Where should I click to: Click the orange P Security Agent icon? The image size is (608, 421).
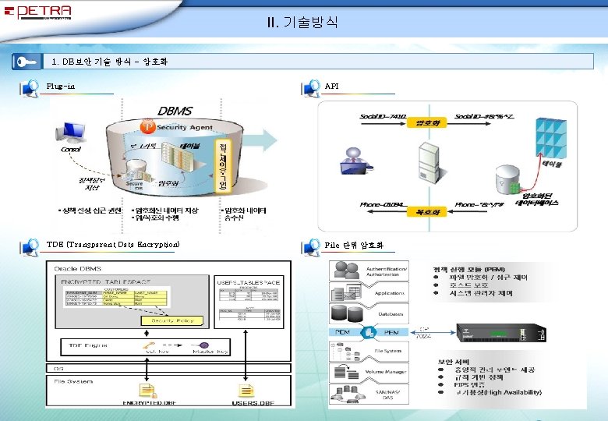148,127
